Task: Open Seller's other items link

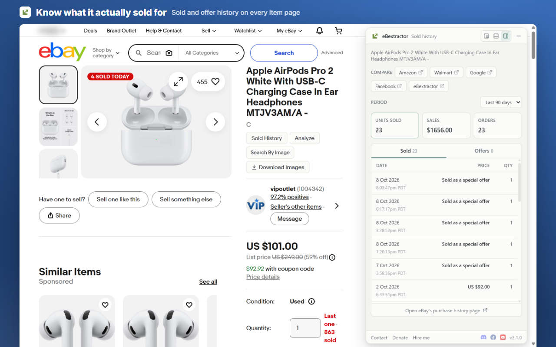Action: (296, 206)
